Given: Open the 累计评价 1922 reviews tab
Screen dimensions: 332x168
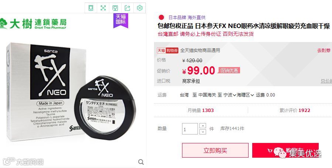Looking at the screenshot, I should click(x=295, y=110).
